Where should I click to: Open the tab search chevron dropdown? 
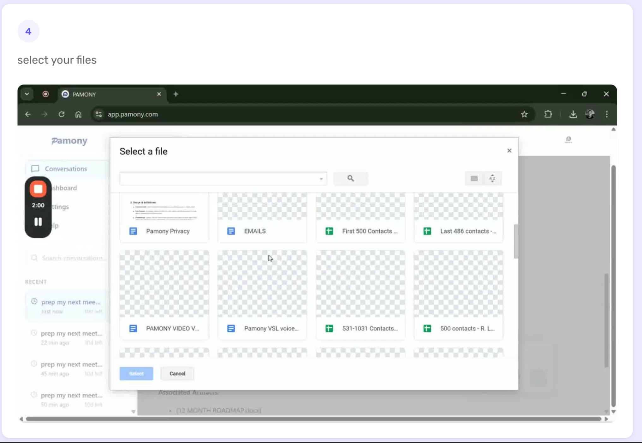click(27, 94)
